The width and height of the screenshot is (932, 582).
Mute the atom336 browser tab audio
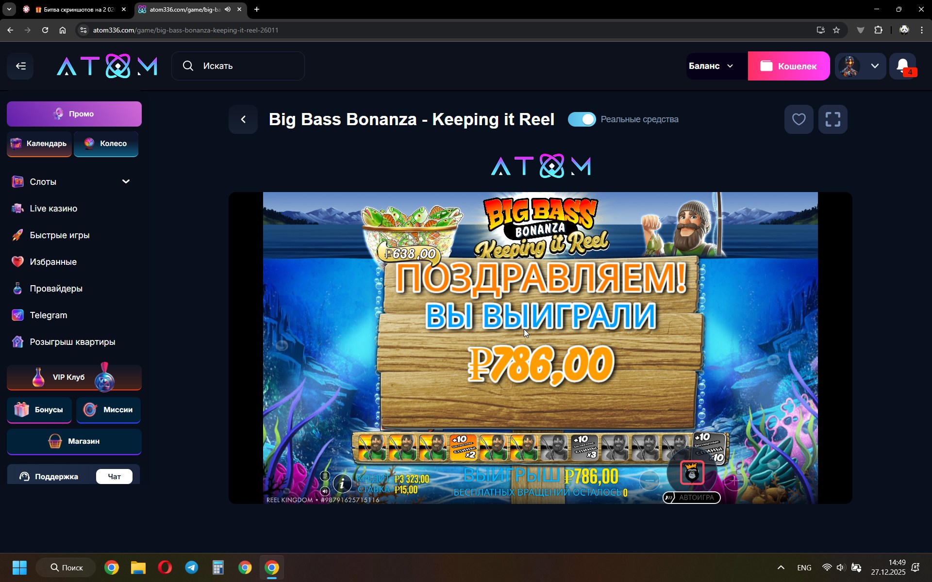228,9
